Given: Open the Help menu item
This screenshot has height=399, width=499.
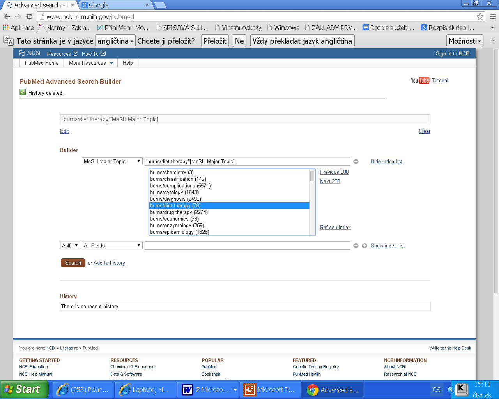Looking at the screenshot, I should pos(128,63).
